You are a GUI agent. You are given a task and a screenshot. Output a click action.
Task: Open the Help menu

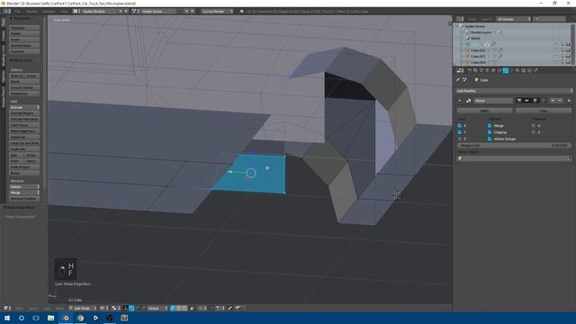pos(64,12)
